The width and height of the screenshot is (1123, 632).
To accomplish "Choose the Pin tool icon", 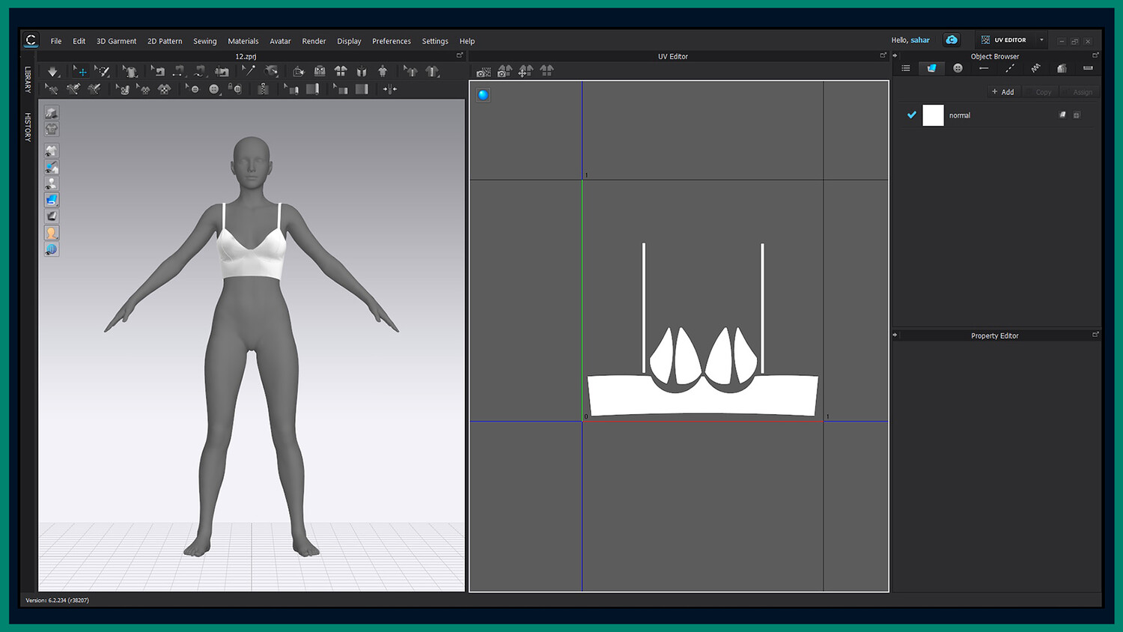I will (x=249, y=70).
